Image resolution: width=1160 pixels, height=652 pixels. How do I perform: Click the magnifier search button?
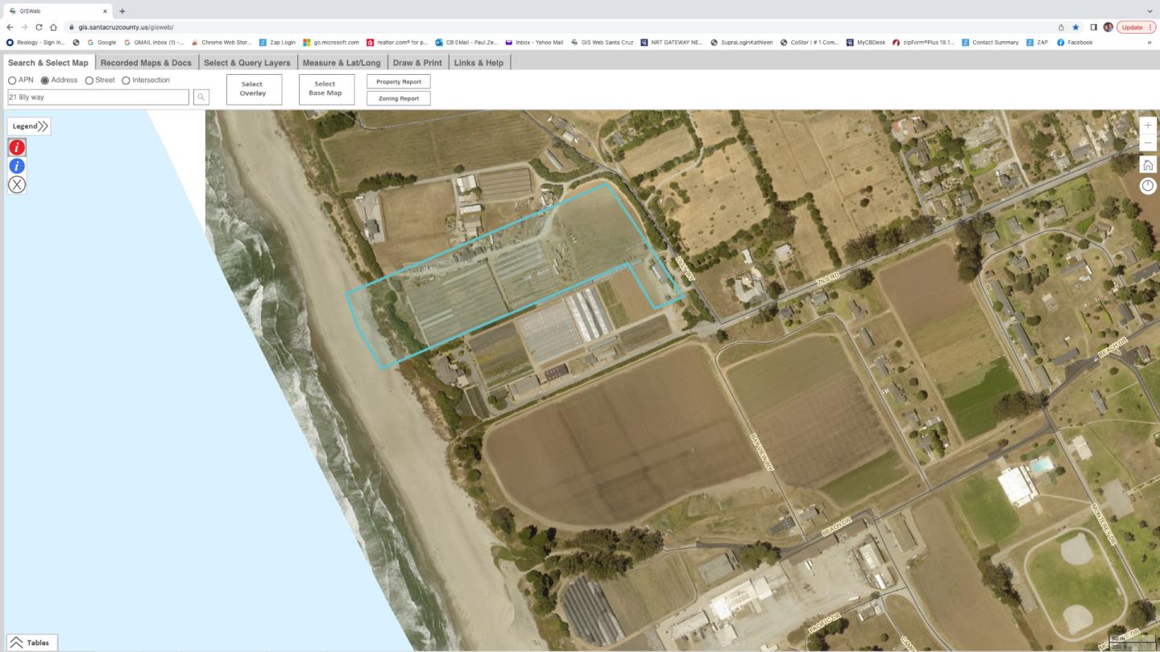[x=201, y=97]
